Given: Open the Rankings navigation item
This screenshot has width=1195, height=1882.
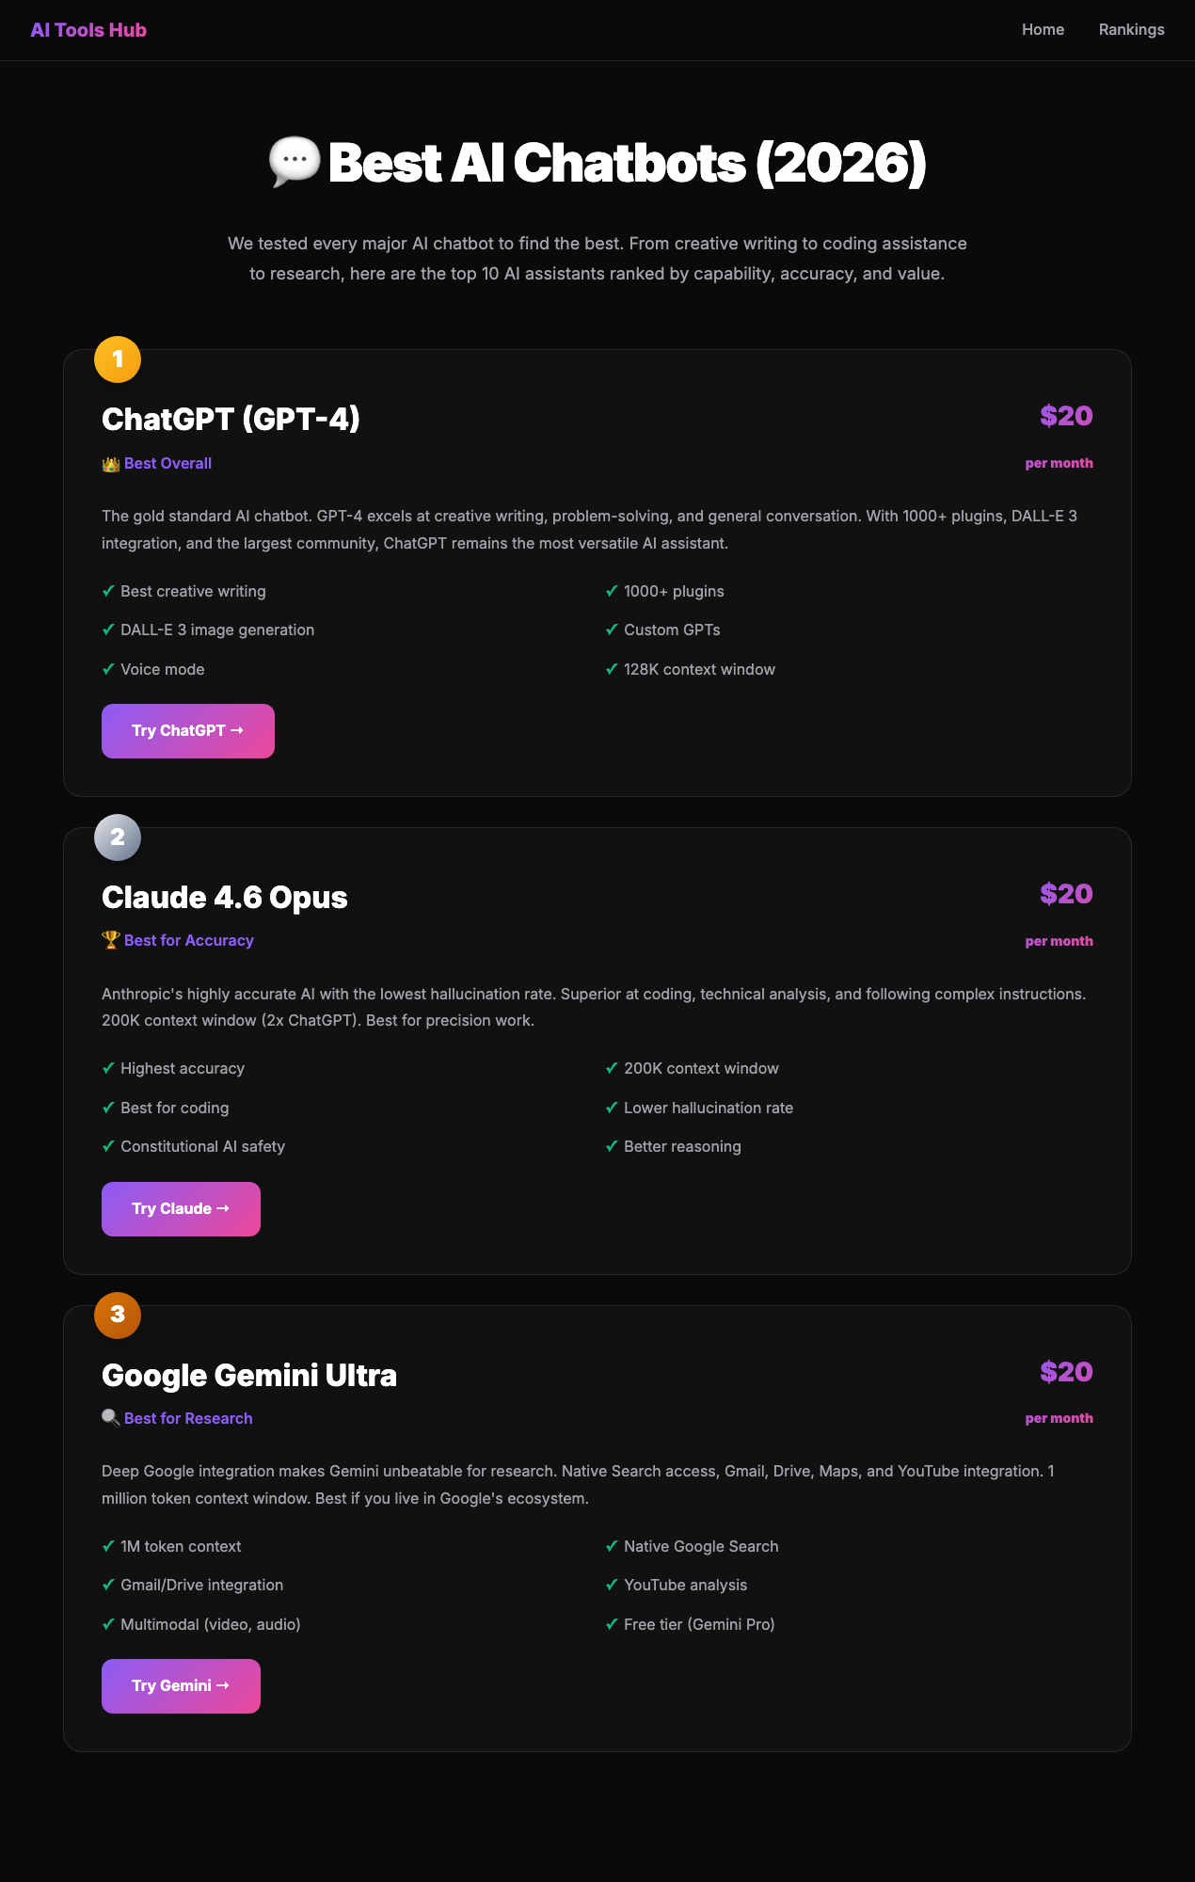Looking at the screenshot, I should [x=1131, y=29].
